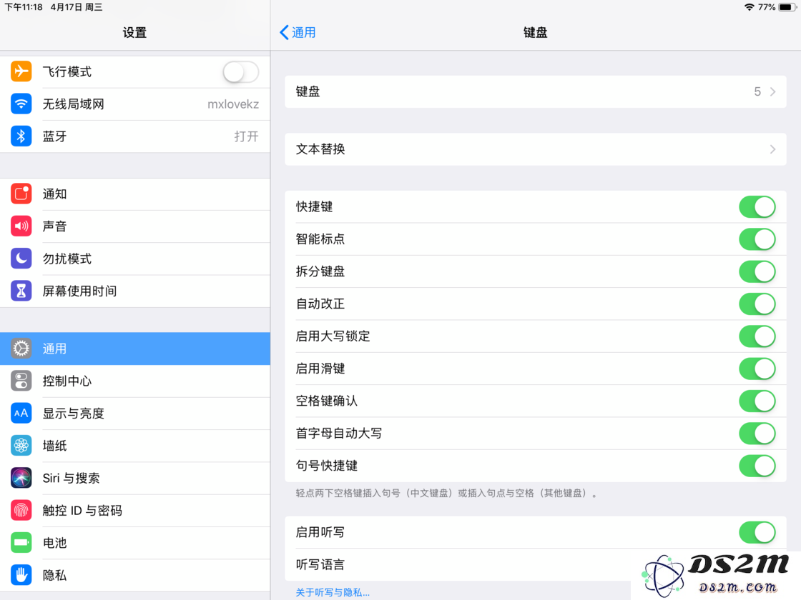Tap the Wi-Fi status bar icon

[x=749, y=7]
